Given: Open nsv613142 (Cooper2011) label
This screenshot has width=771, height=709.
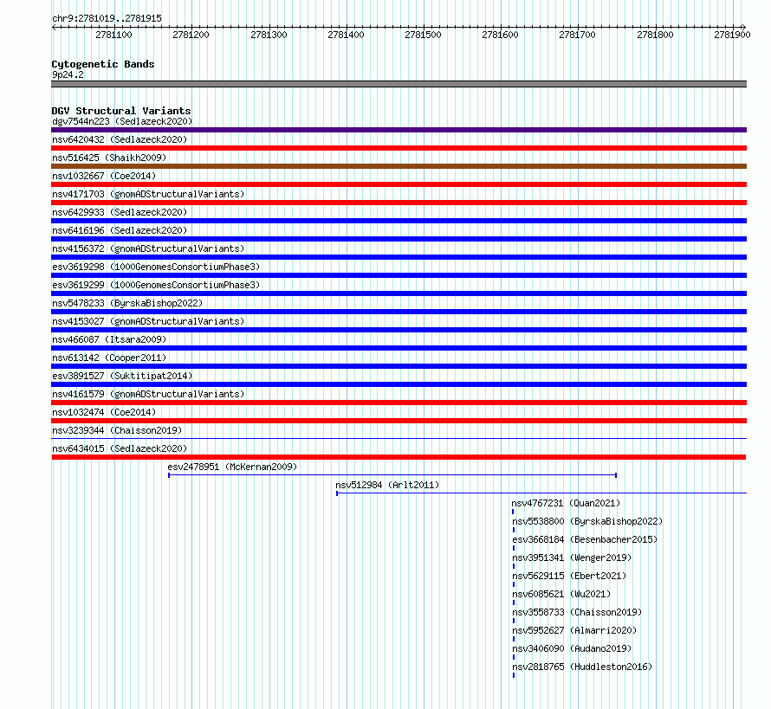Looking at the screenshot, I should tap(110, 358).
